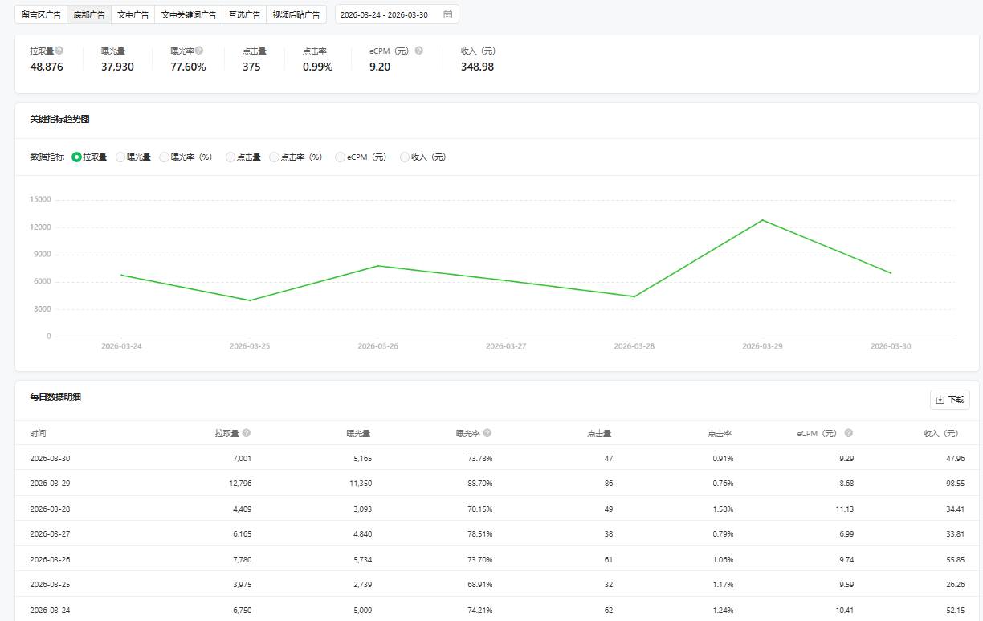Click help icon in table eCPM header
The height and width of the screenshot is (621, 983).
(848, 433)
